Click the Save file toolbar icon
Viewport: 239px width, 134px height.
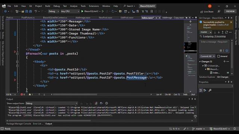(27, 11)
